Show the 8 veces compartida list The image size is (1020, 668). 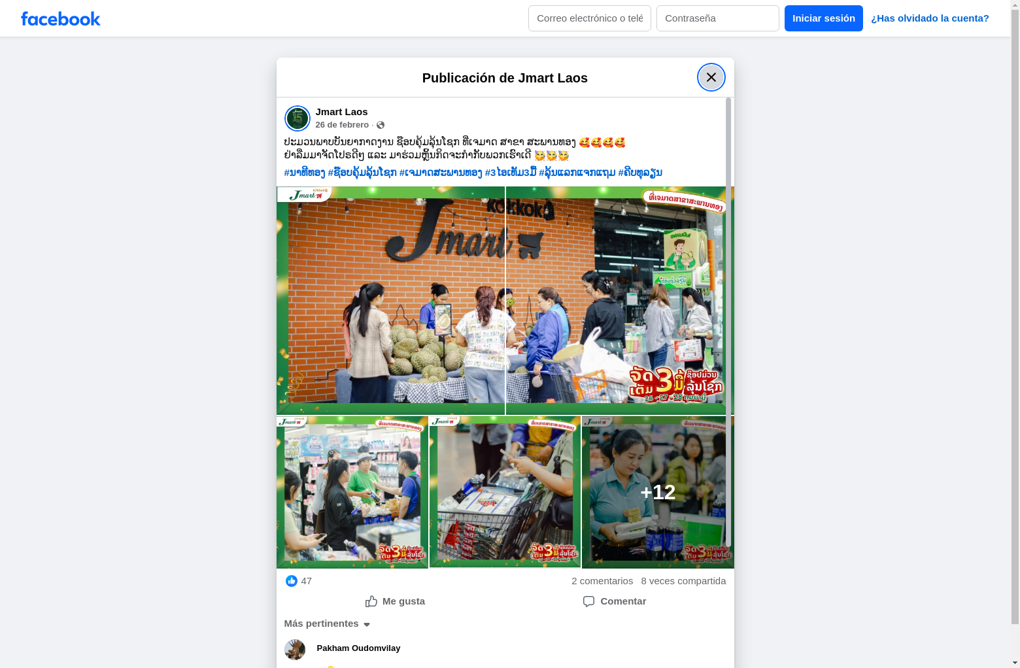[683, 581]
